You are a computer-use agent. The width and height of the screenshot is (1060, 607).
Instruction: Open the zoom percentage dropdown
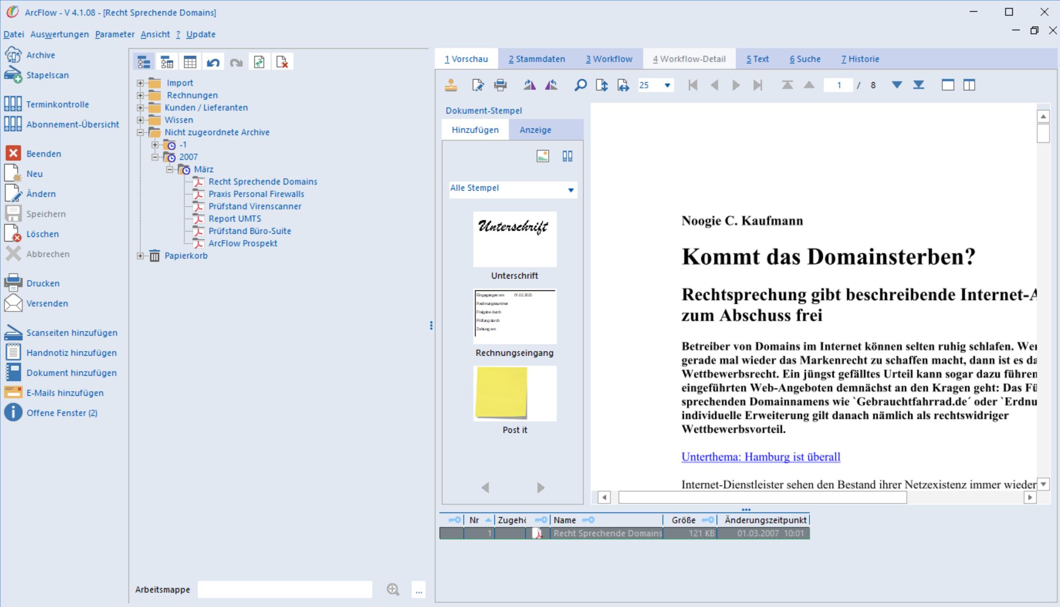[x=667, y=85]
